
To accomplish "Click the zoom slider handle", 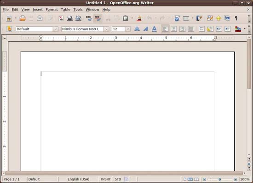I will (219, 179).
